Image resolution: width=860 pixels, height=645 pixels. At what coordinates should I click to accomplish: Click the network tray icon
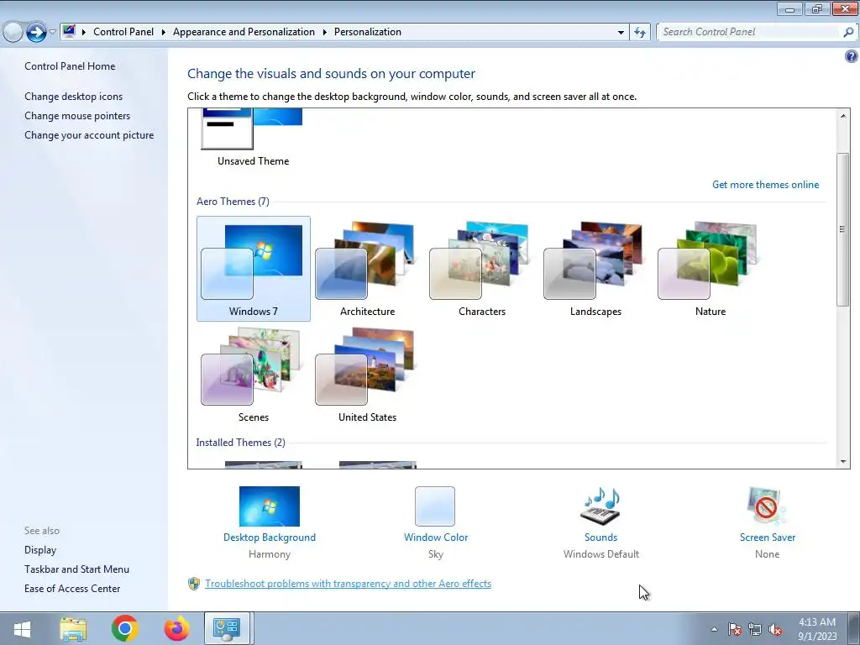755,630
